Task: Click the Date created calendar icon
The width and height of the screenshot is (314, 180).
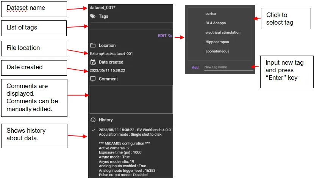Action: pos(93,62)
